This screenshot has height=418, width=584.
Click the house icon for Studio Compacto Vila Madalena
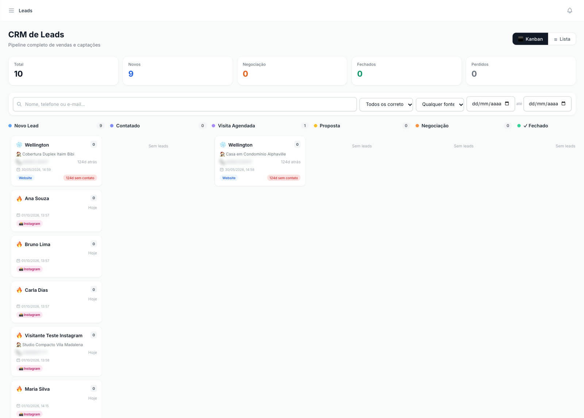pyautogui.click(x=19, y=345)
